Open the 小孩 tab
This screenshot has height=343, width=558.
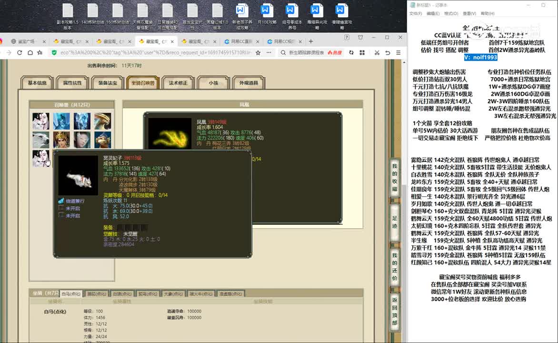pyautogui.click(x=213, y=82)
